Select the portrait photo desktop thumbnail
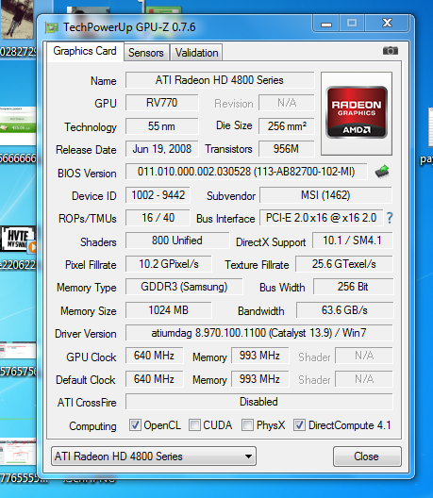 [17, 19]
